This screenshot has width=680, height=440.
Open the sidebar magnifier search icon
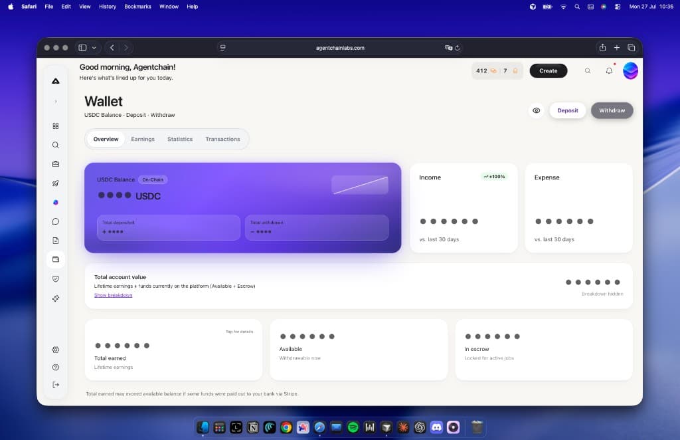56,145
